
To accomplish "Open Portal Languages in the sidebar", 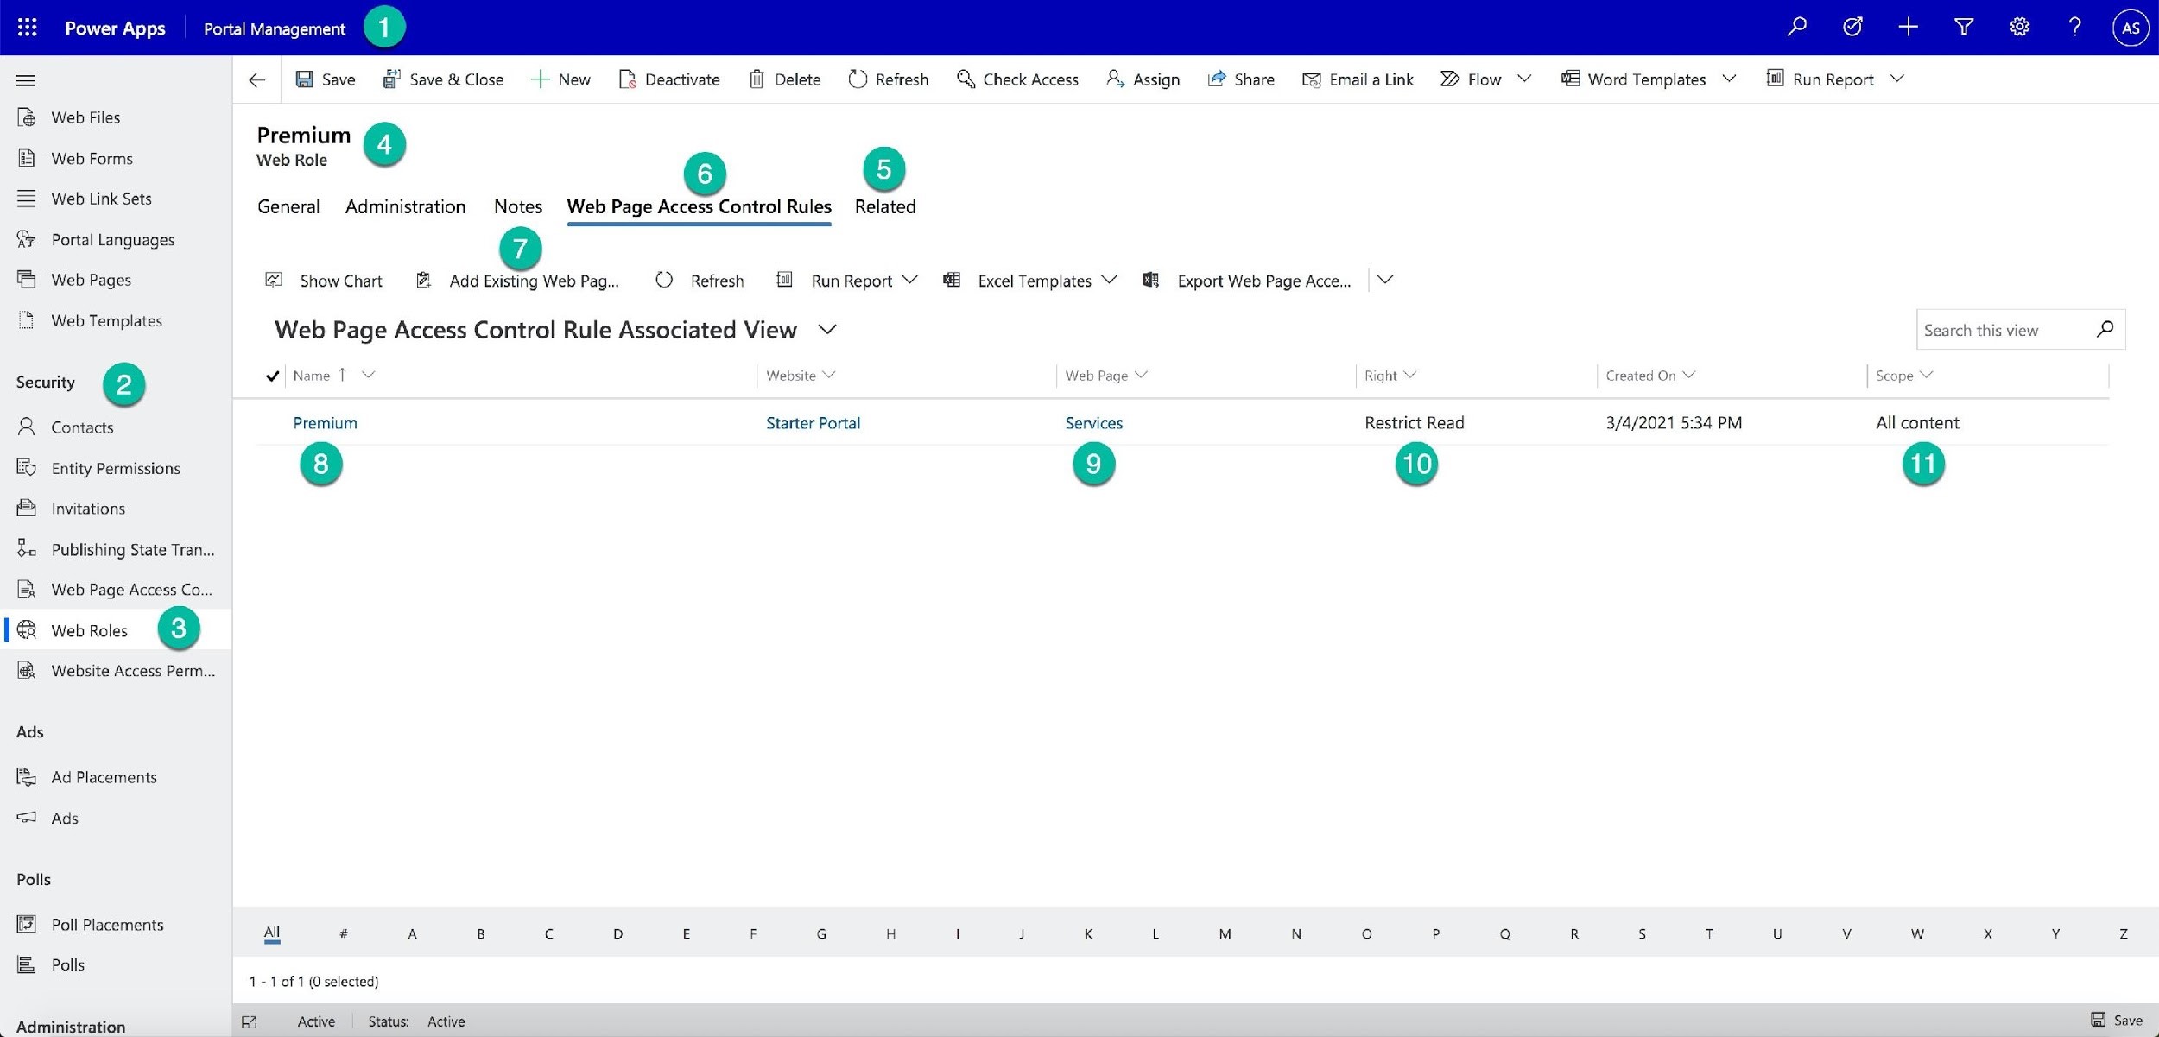I will [116, 239].
